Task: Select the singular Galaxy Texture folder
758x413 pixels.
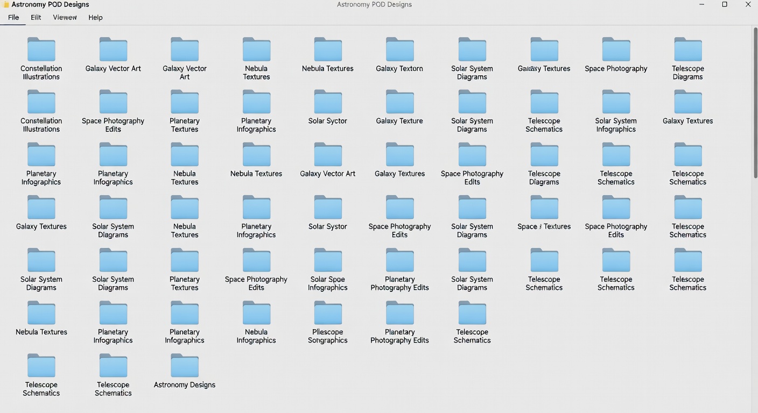Action: (x=399, y=107)
